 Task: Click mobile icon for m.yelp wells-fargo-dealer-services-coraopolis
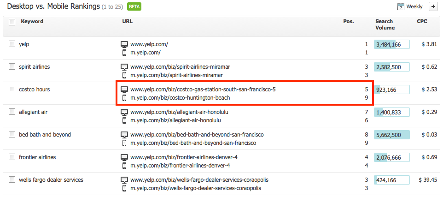point(124,188)
